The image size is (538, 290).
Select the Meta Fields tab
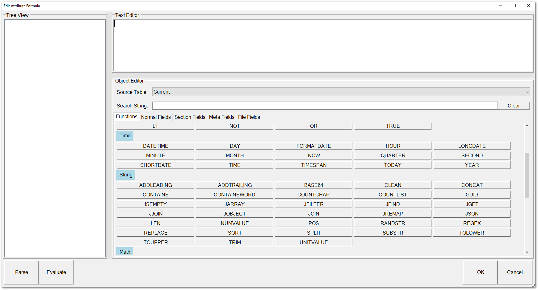(221, 117)
